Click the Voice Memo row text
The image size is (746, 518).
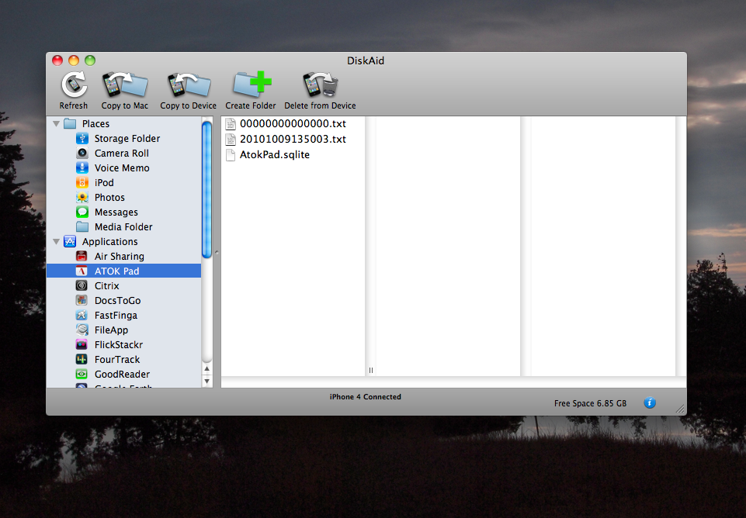click(122, 167)
